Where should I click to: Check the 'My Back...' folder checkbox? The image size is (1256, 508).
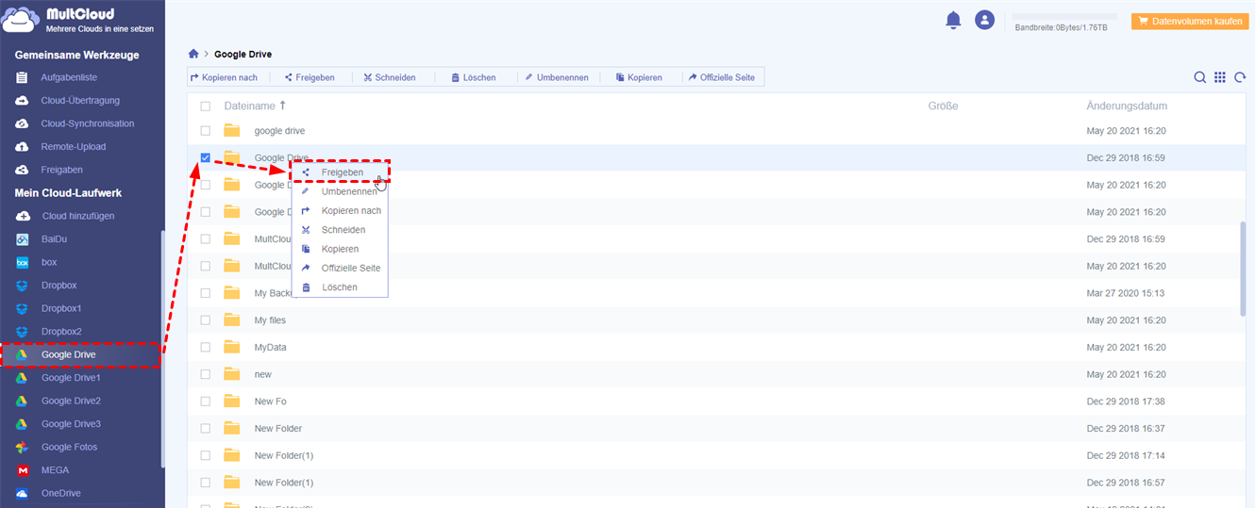tap(206, 293)
